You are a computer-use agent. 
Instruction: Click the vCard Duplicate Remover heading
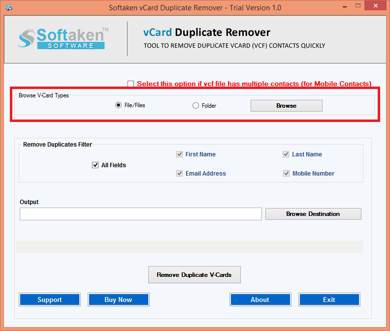(x=207, y=32)
